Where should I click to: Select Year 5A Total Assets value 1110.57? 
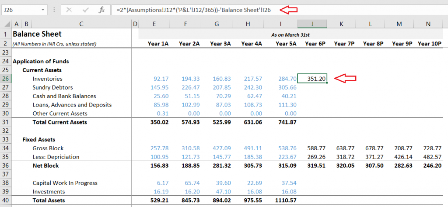(x=286, y=200)
